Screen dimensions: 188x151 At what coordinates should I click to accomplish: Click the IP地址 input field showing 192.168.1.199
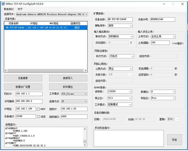26,109
